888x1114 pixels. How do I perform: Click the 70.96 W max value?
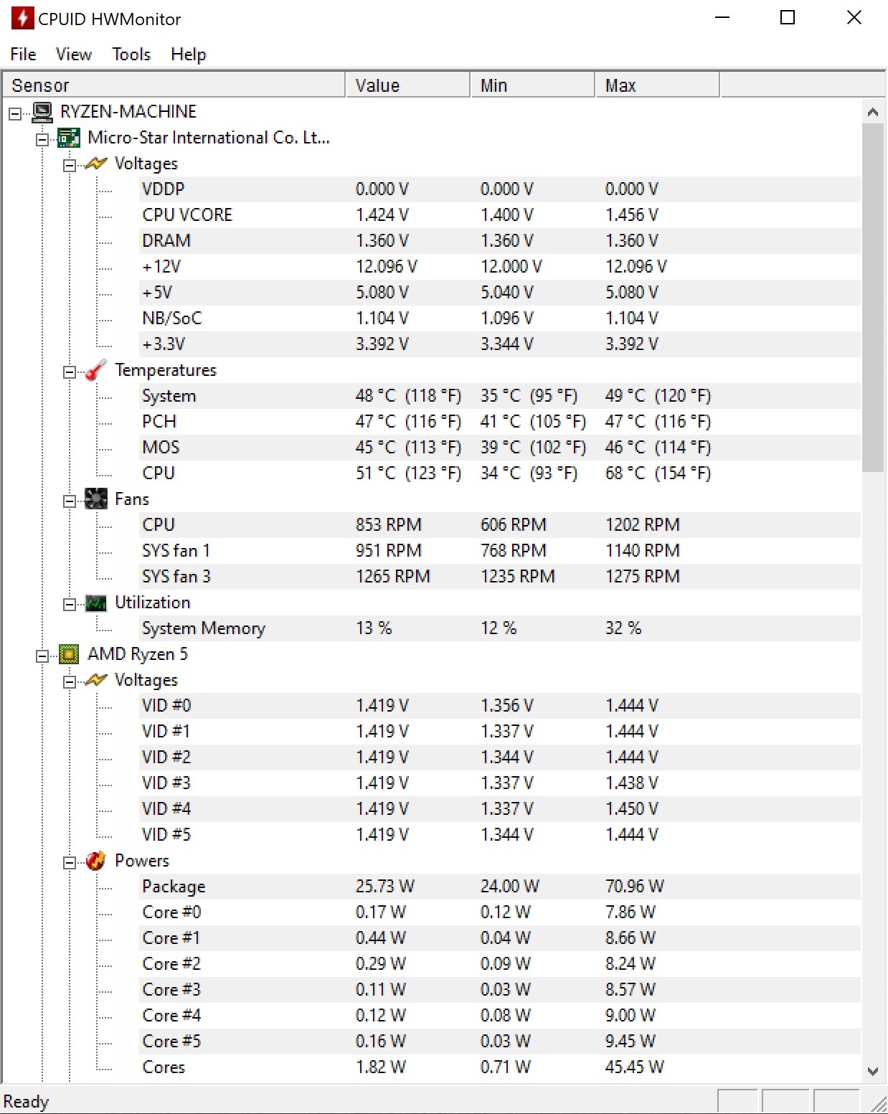[x=635, y=887]
